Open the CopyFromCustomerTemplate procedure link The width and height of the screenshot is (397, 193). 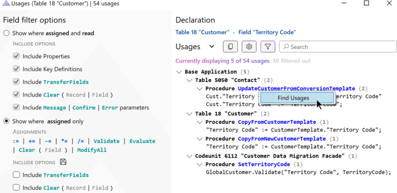point(277,122)
